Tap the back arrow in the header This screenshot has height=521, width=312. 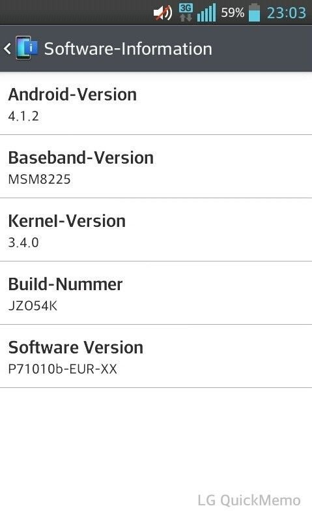coord(7,49)
